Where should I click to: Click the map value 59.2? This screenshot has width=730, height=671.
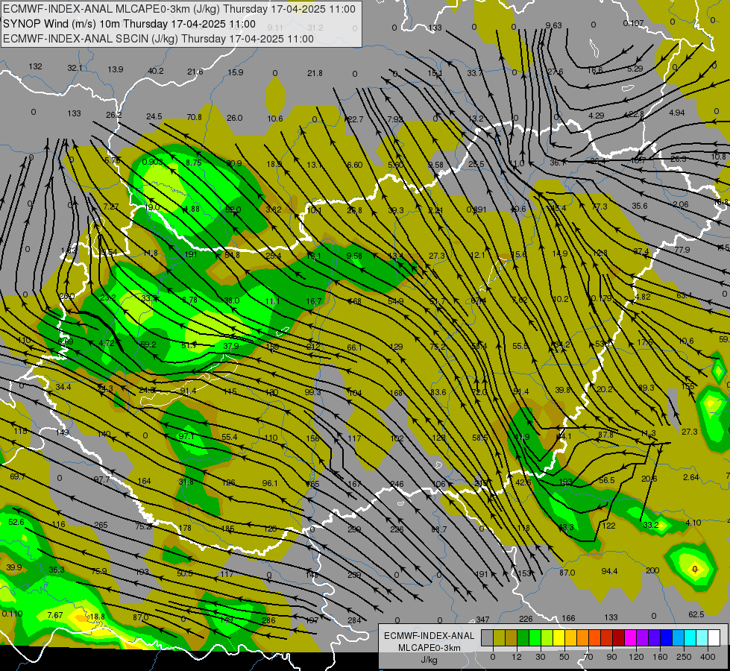(x=148, y=344)
